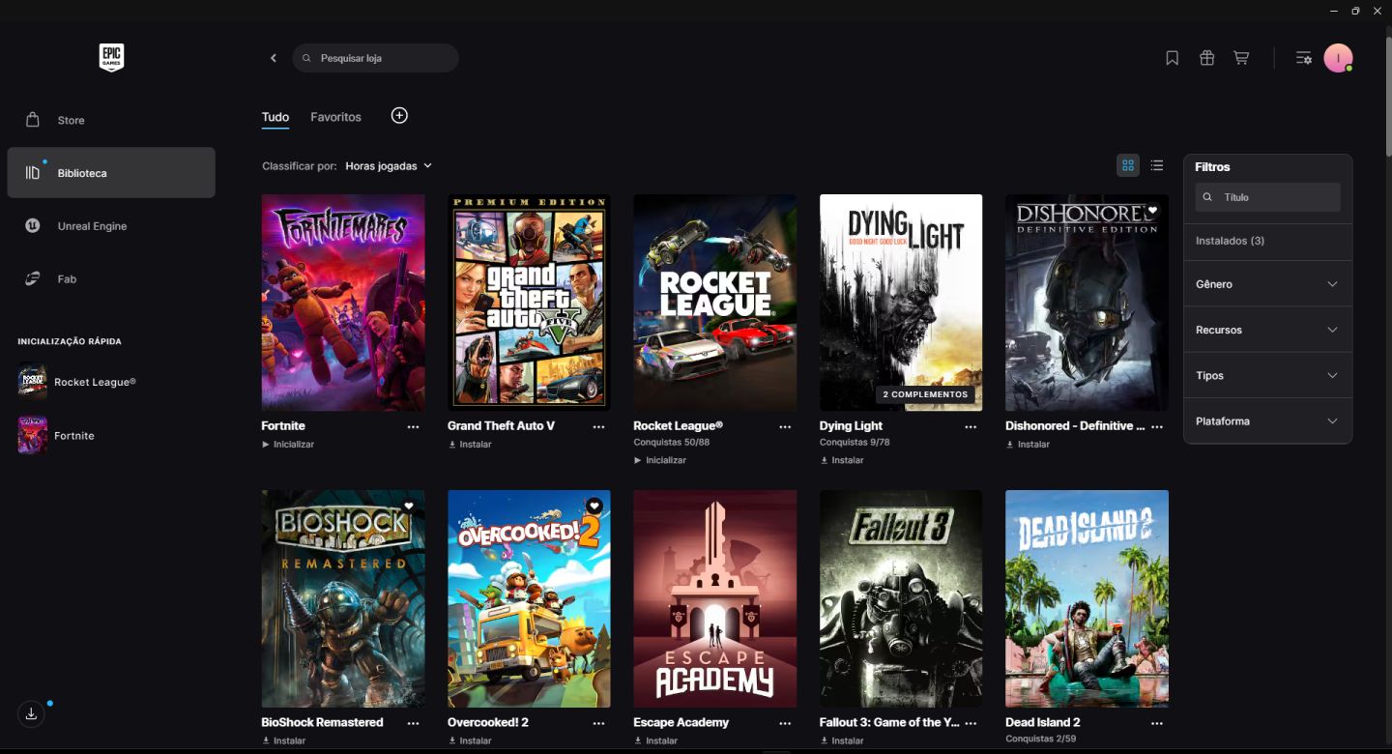Screen dimensions: 1392x754
Task: Install Grand Theft Auto V
Action: [470, 445]
